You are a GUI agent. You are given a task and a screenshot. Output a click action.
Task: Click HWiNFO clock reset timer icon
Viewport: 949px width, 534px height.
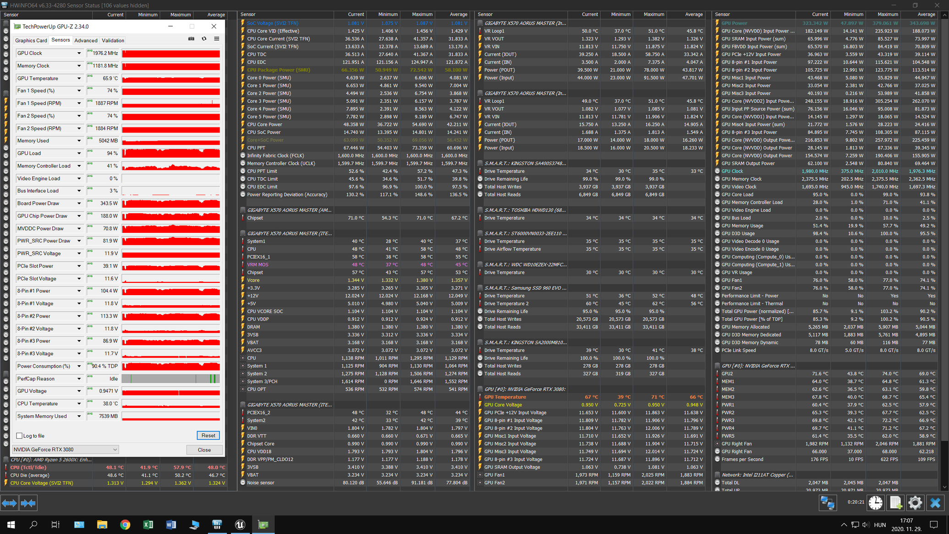(x=876, y=503)
